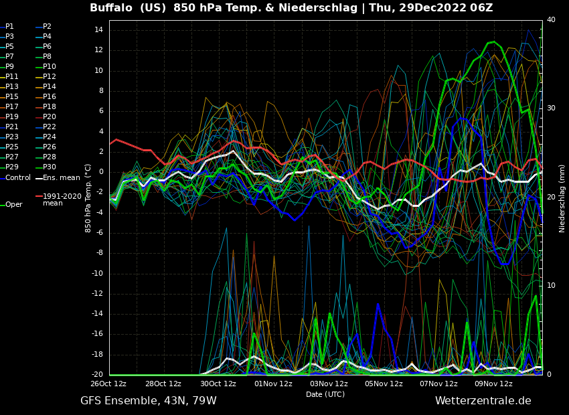This screenshot has width=569, height=415.
Task: Click the 03Nov 12z date tick
Action: [x=329, y=384]
